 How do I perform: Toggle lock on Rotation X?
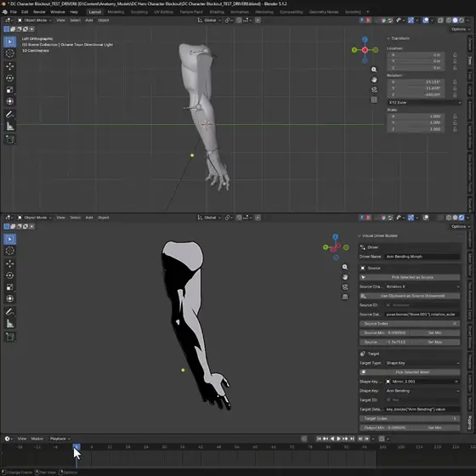pos(455,82)
